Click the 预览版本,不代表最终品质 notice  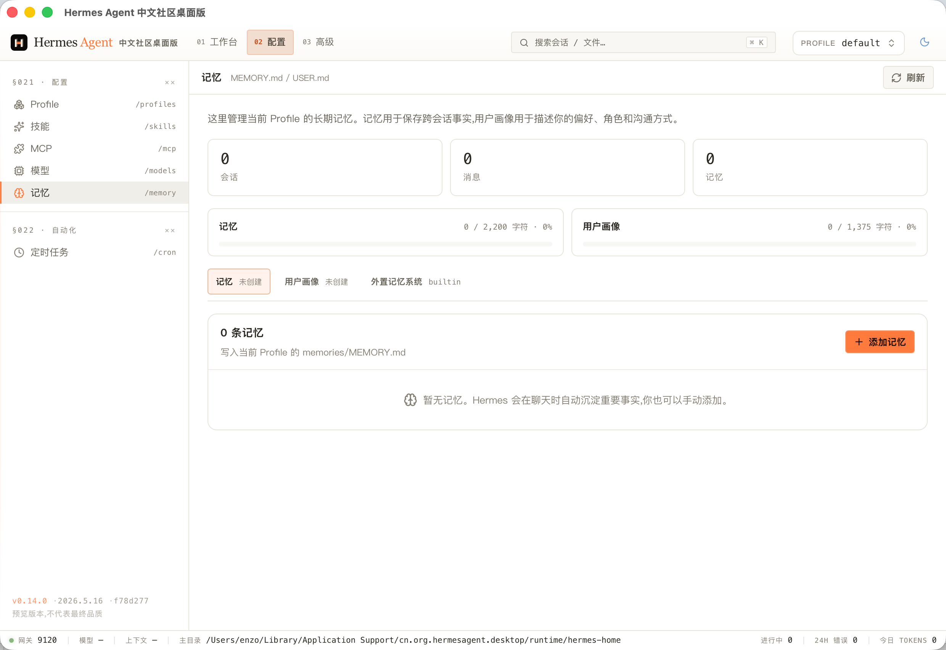(57, 614)
